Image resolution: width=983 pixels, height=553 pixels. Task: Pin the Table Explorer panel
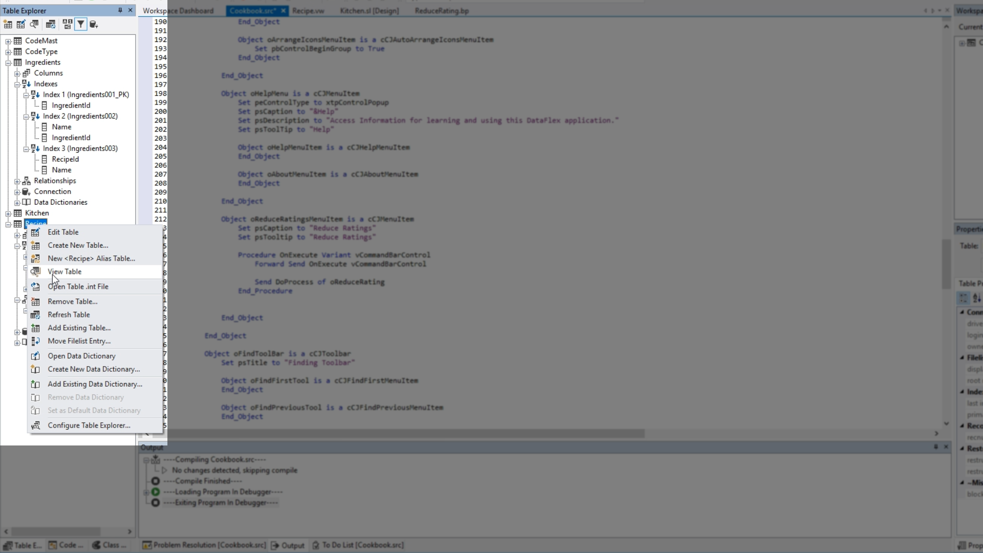tap(120, 10)
